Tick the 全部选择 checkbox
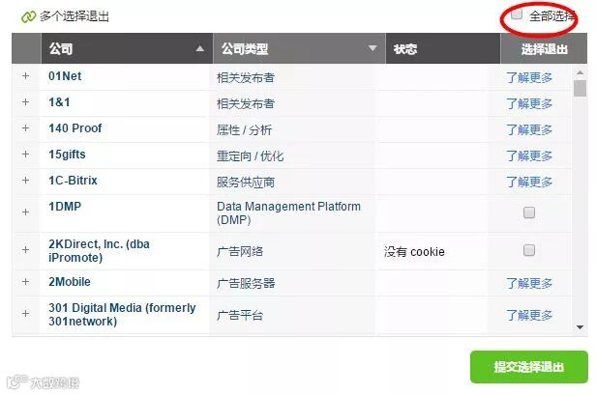 tap(517, 14)
